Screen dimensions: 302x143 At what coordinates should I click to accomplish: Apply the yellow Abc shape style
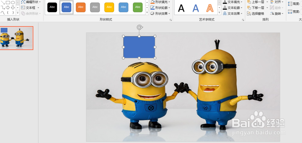click(109, 7)
